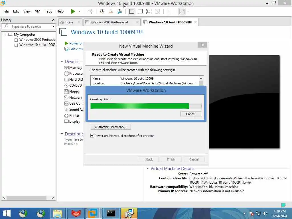
Task: Toggle the library sidebar view icon
Action: tap(132, 11)
